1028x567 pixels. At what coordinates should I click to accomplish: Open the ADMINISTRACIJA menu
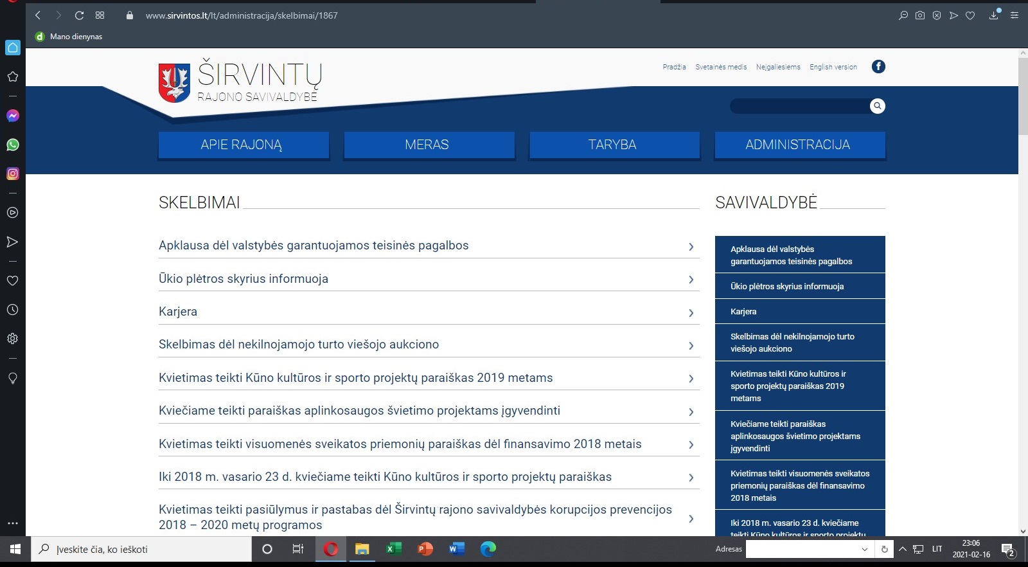(x=799, y=145)
